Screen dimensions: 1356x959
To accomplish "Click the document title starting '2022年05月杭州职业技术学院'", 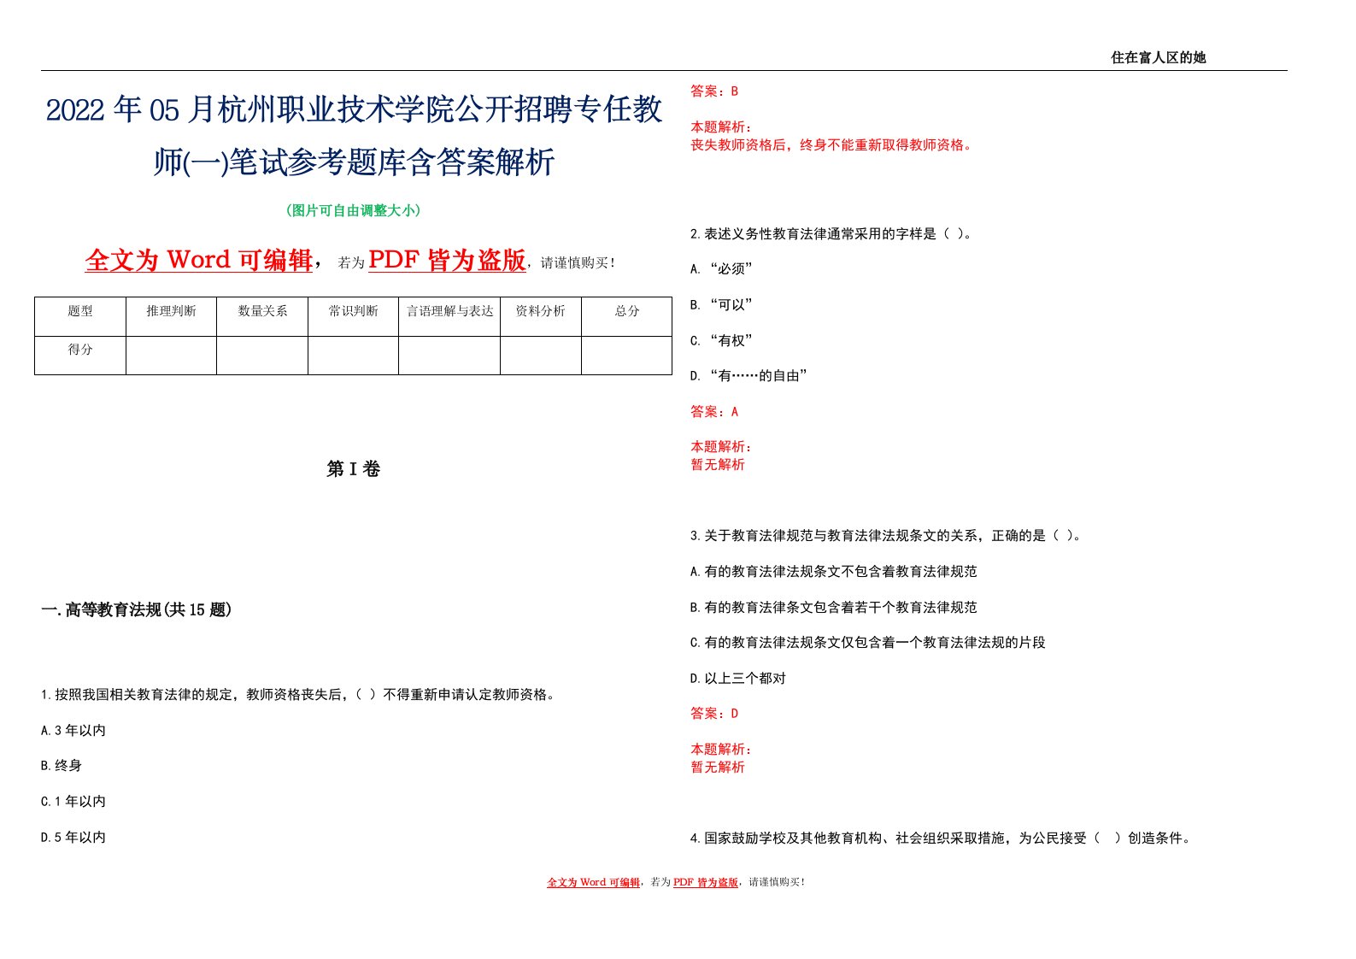I will click(354, 135).
